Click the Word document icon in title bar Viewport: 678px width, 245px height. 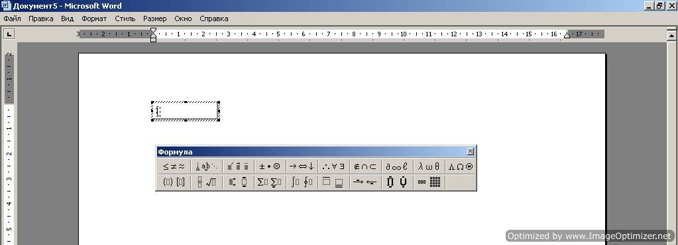(x=6, y=5)
